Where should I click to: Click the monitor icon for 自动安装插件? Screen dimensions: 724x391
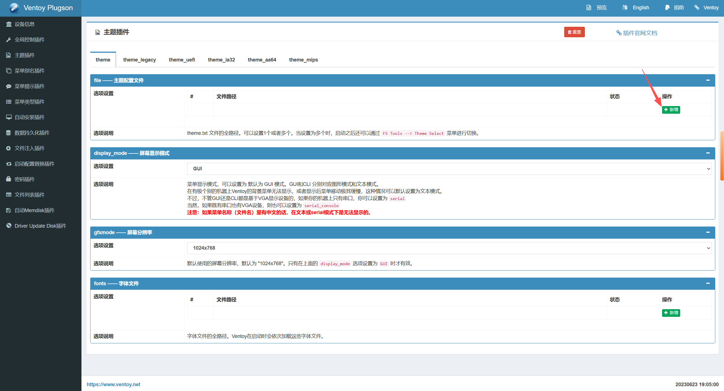(x=9, y=117)
